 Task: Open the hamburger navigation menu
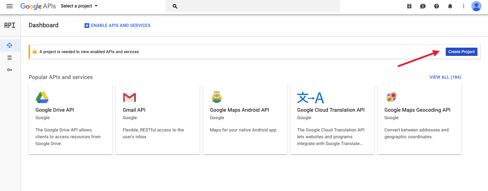click(10, 6)
